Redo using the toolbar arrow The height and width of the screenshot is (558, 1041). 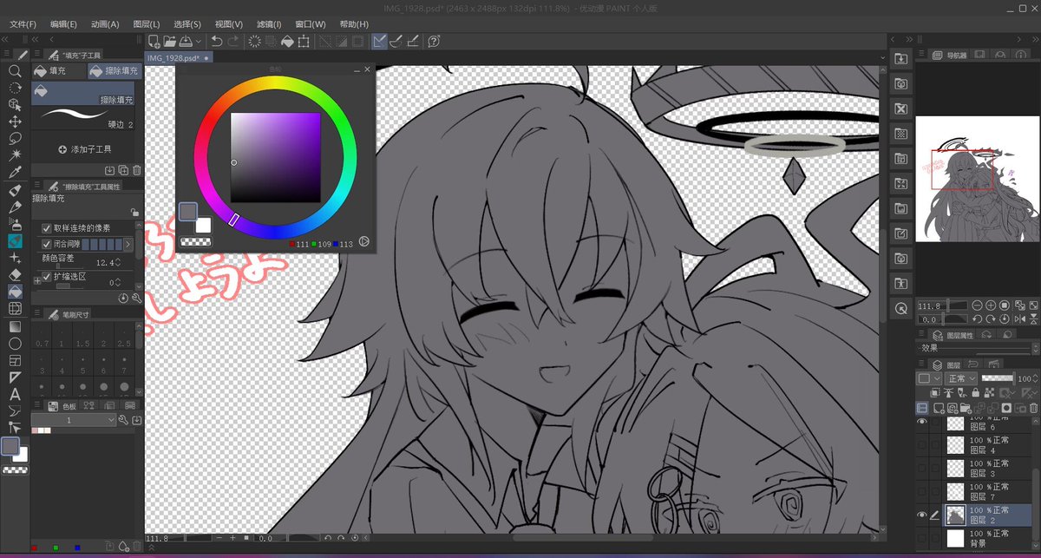pos(232,41)
